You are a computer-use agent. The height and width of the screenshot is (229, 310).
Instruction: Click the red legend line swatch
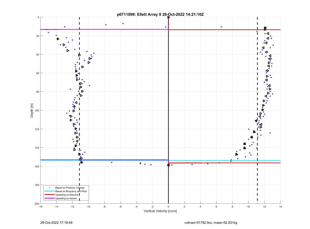click(x=49, y=195)
